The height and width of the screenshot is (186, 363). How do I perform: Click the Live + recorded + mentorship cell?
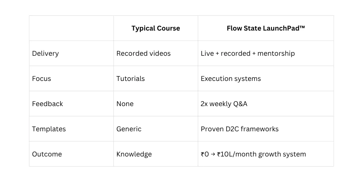[x=266, y=53]
